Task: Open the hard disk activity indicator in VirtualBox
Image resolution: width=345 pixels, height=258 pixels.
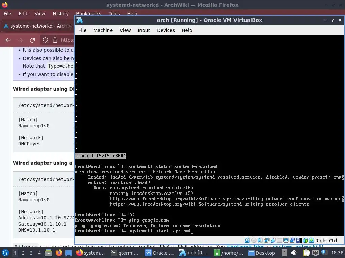Action: [x=247, y=240]
